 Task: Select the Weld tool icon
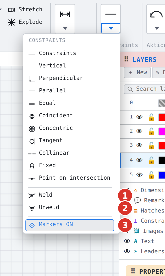coord(32,196)
